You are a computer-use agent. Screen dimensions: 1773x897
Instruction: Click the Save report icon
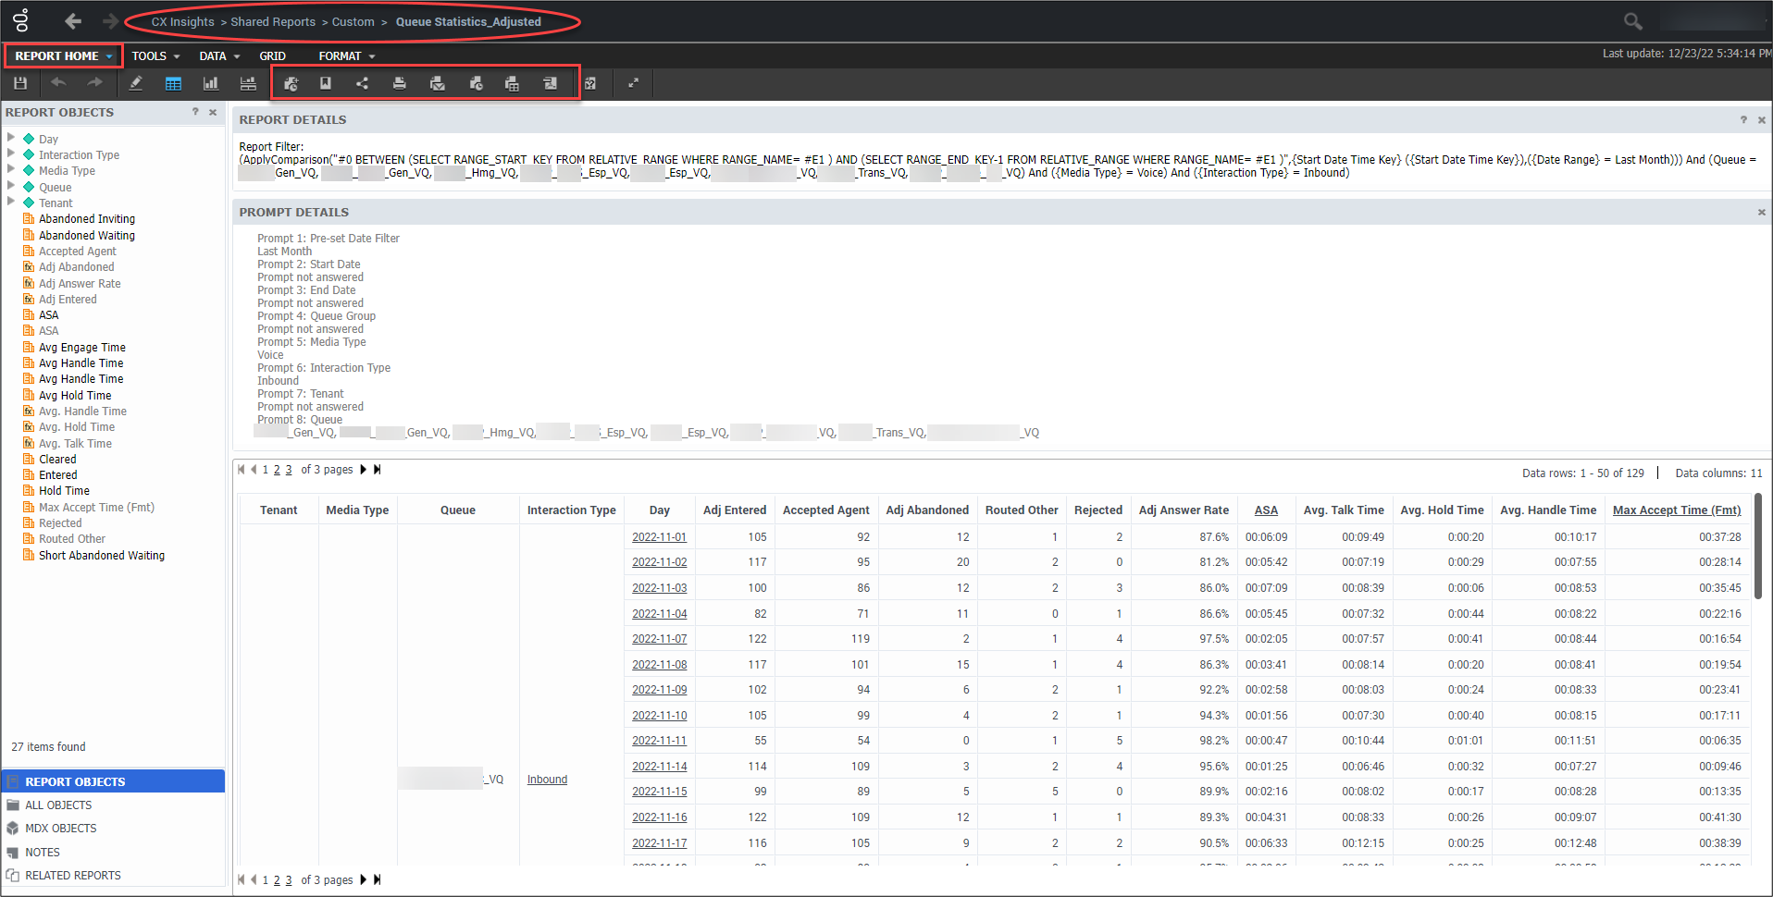[19, 83]
